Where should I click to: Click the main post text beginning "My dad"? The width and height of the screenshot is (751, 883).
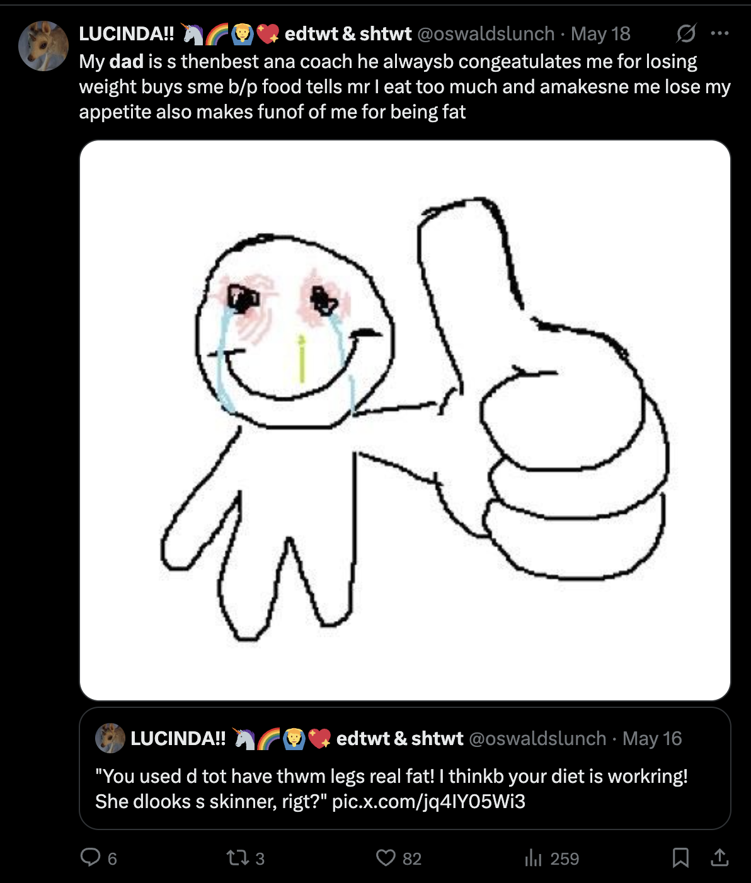(404, 87)
